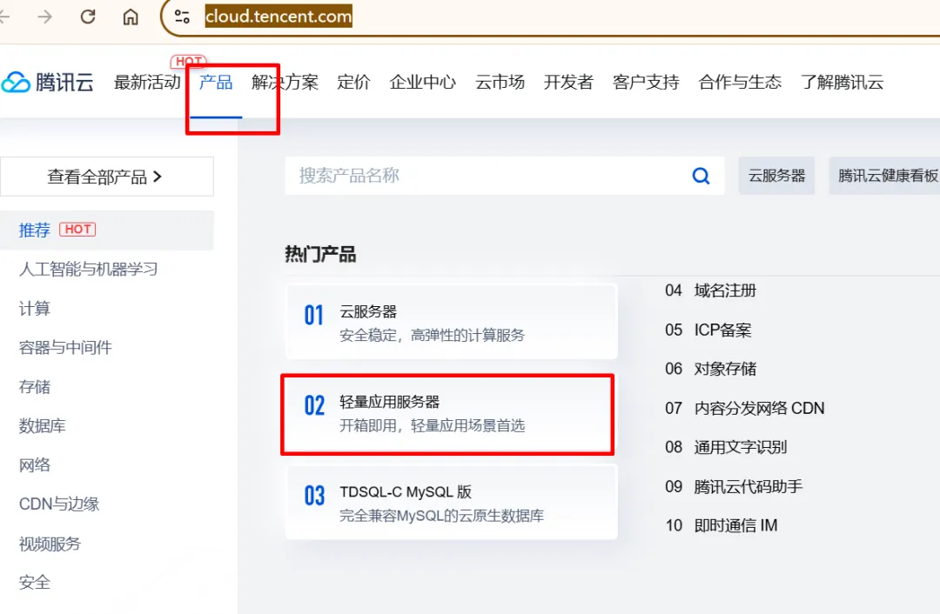Image resolution: width=940 pixels, height=614 pixels.
Task: Open the 了解腾讯云 menu
Action: click(843, 82)
